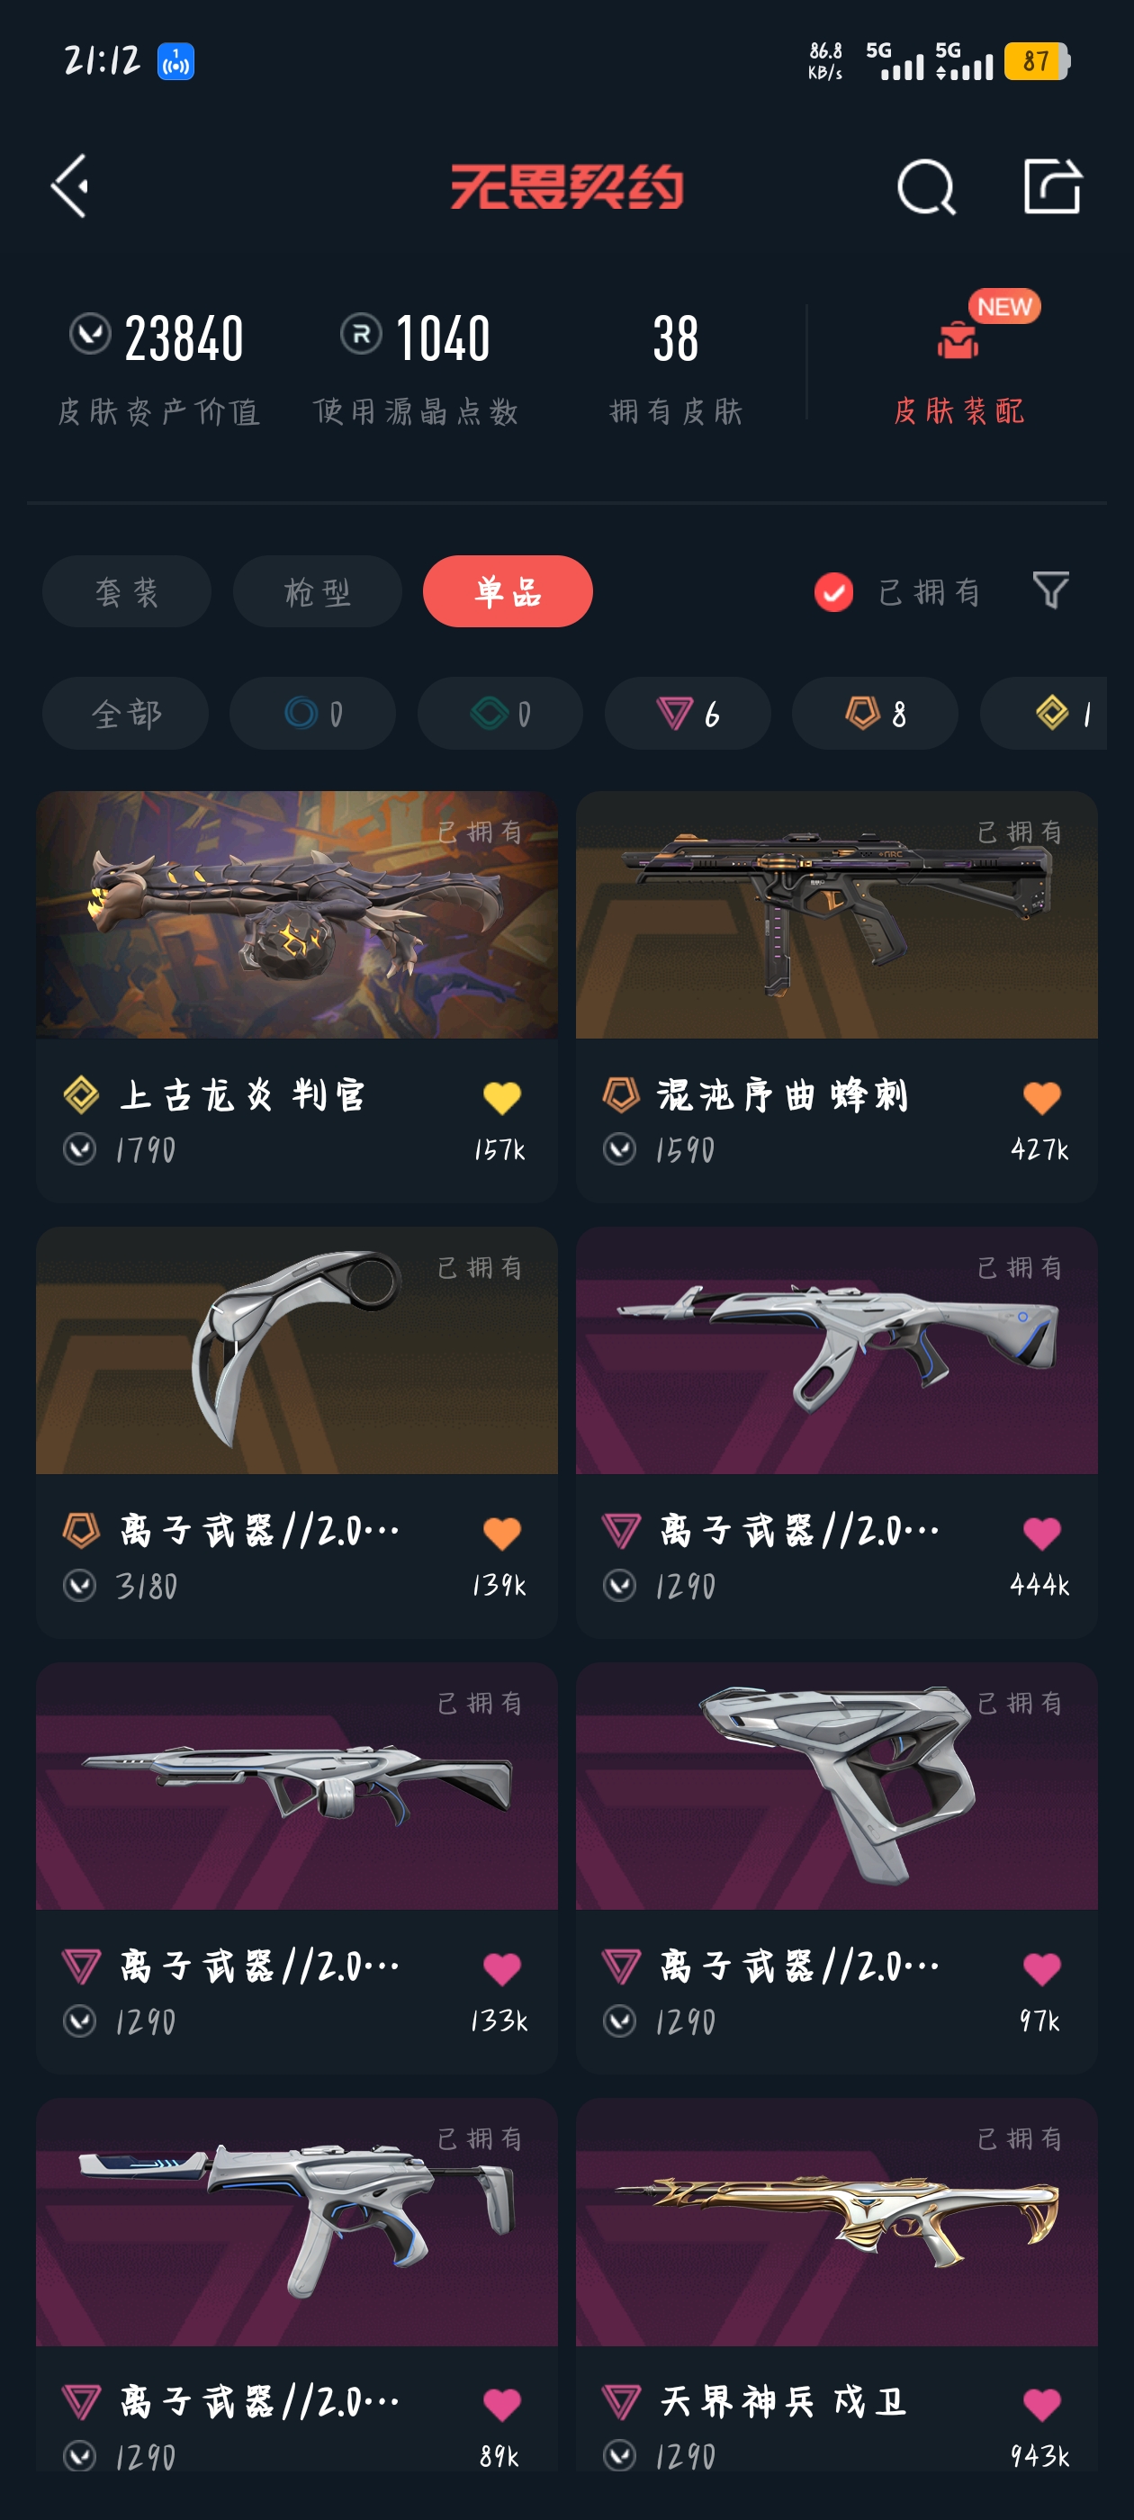This screenshot has width=1134, height=2520.
Task: Toggle the 已拥有 checkbox
Action: (833, 592)
